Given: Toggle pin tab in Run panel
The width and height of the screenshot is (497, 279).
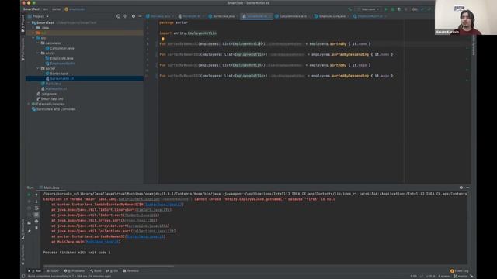Looking at the screenshot, I should coord(30,231).
